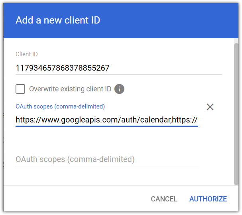This screenshot has height=215, width=242.
Task: Focus the filled OAuth scopes calendar field
Action: tap(107, 119)
